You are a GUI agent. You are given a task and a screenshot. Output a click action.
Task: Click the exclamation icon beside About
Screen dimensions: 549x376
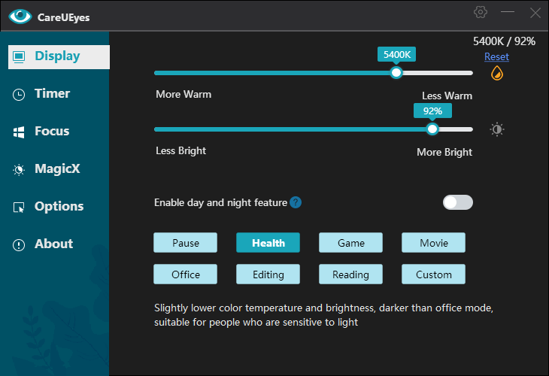tap(19, 244)
